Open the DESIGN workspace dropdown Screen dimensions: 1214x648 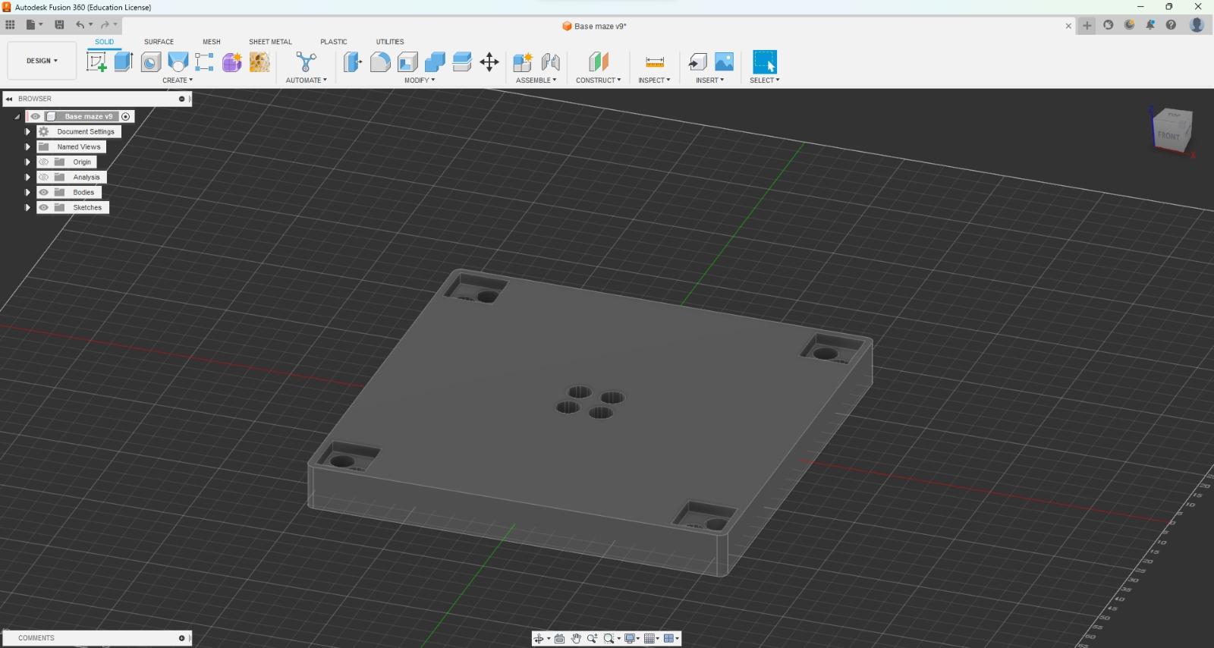42,61
